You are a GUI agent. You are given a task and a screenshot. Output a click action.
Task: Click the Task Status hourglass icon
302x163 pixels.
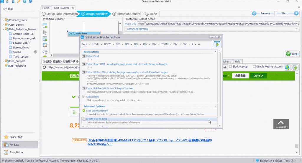[x=6, y=152]
